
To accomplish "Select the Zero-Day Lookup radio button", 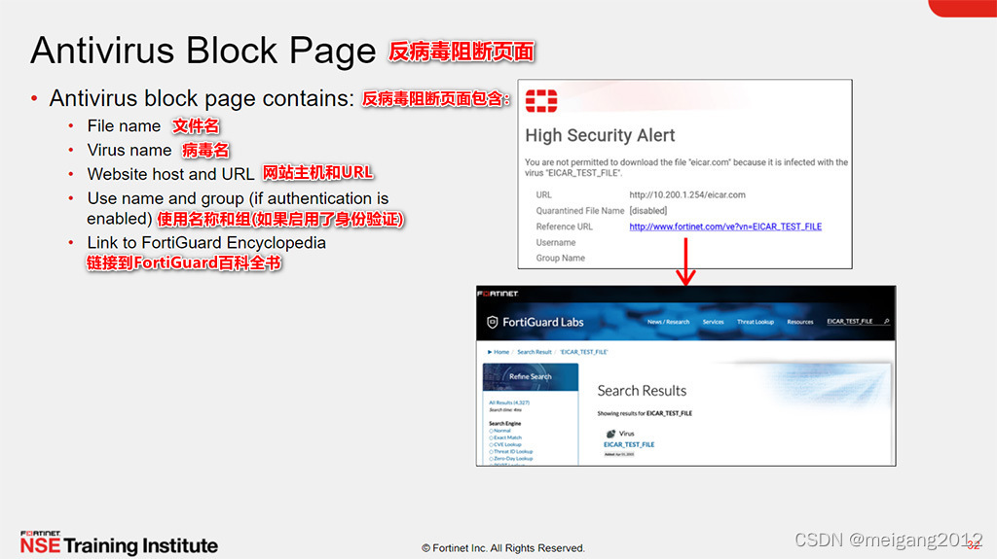I will click(491, 459).
